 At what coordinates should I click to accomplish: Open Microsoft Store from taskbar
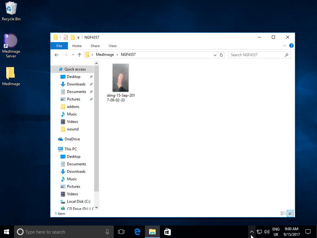(x=167, y=232)
